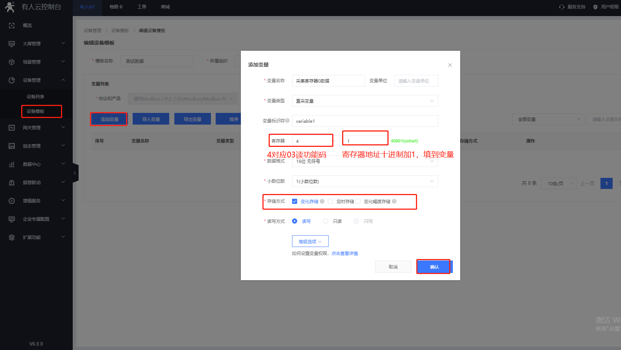Click the 概览 overview icon in sidebar
Viewport: 621px width, 350px height.
pos(12,26)
